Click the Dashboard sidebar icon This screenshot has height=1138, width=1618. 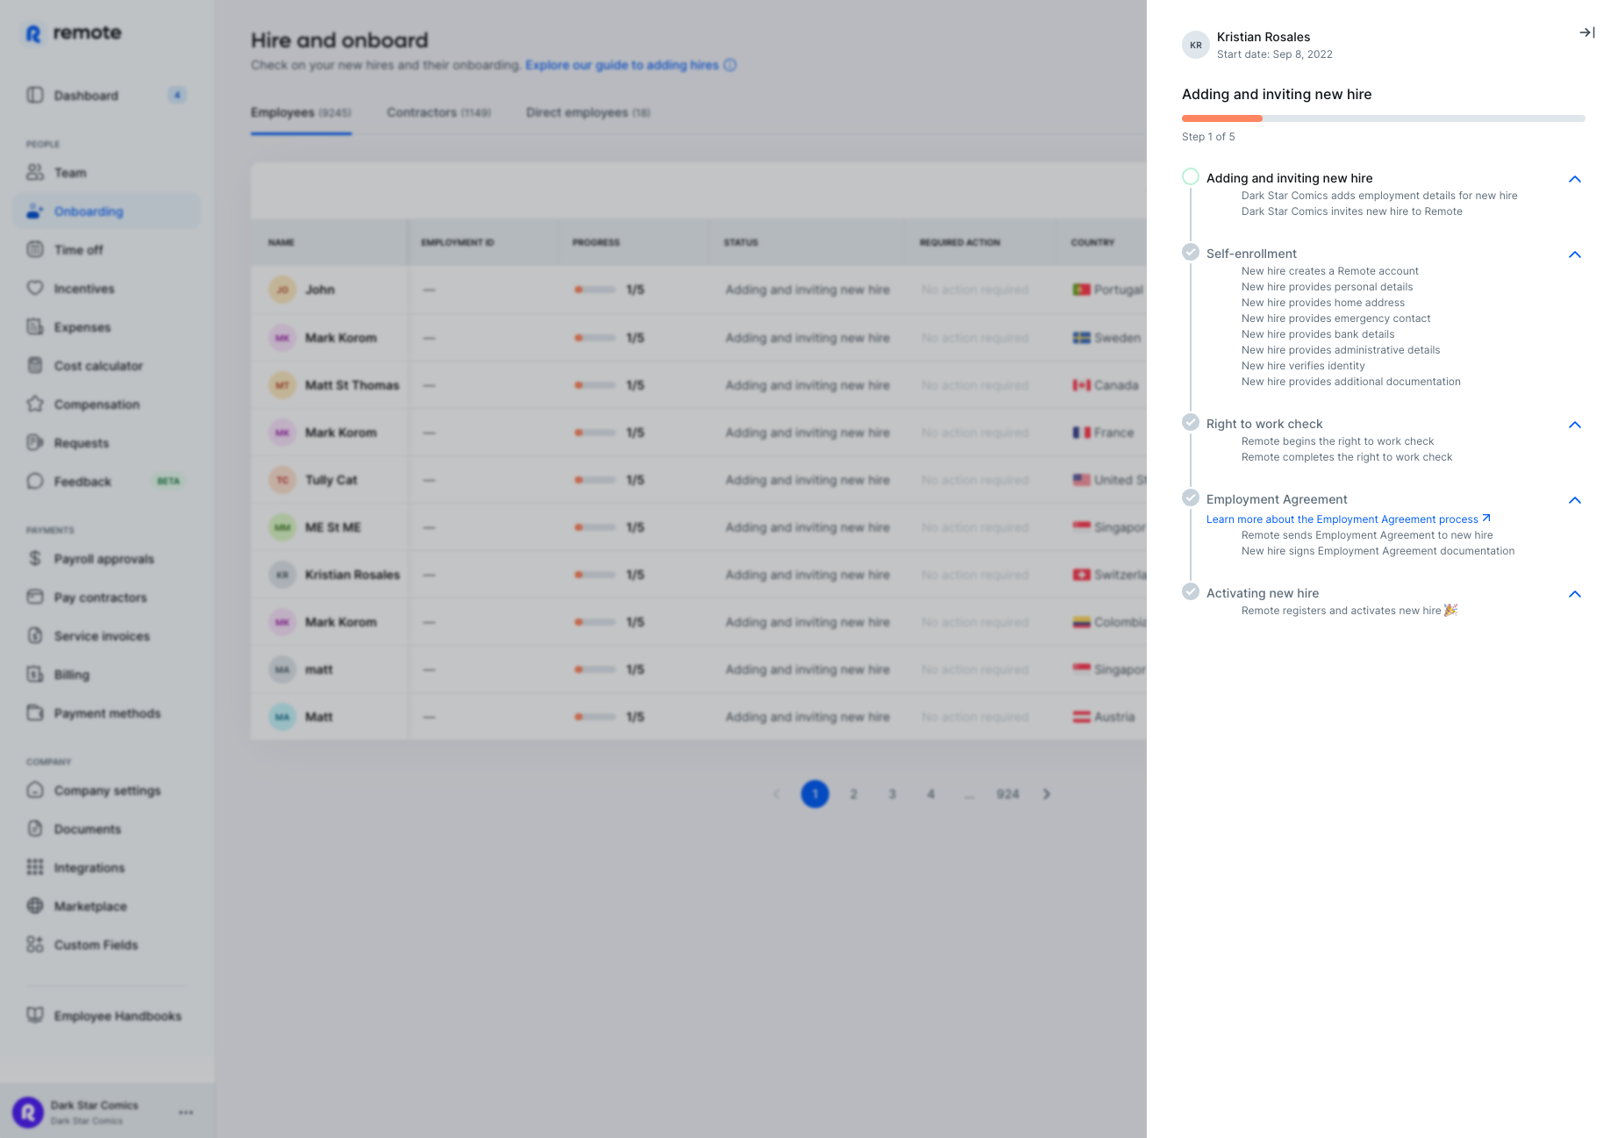click(x=35, y=95)
